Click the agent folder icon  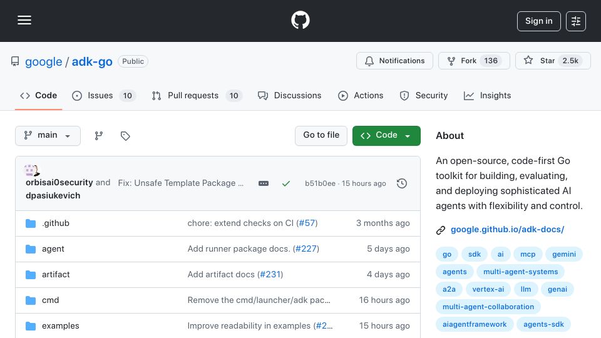click(x=31, y=249)
